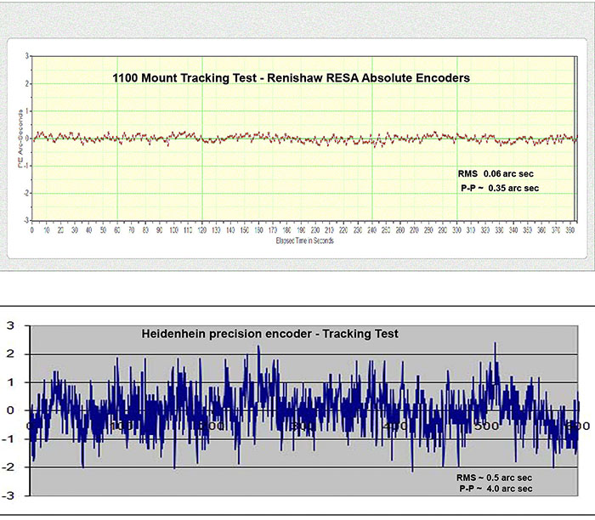Click the 120 tick on top chart's time axis
The image size is (595, 520).
202,230
